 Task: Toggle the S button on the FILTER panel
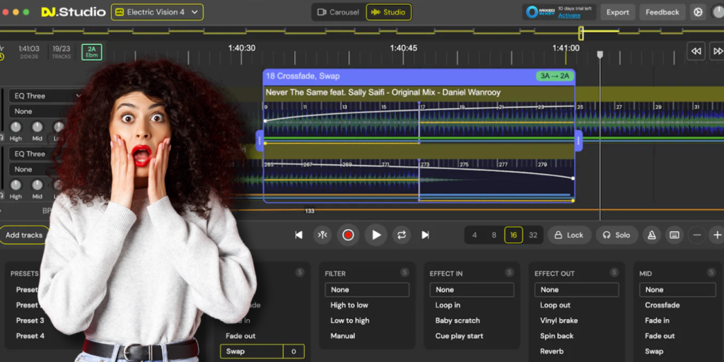coord(404,272)
